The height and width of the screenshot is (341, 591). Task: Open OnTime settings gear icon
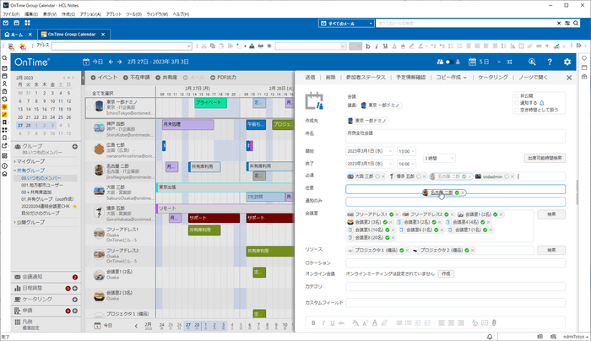coord(567,62)
